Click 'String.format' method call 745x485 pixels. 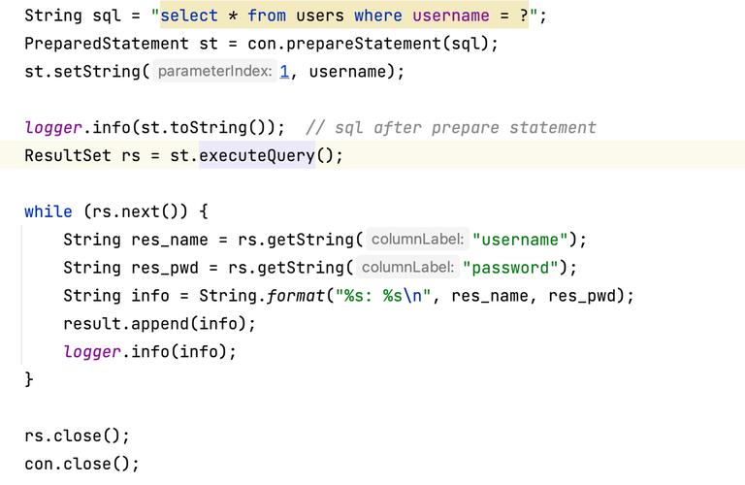262,296
